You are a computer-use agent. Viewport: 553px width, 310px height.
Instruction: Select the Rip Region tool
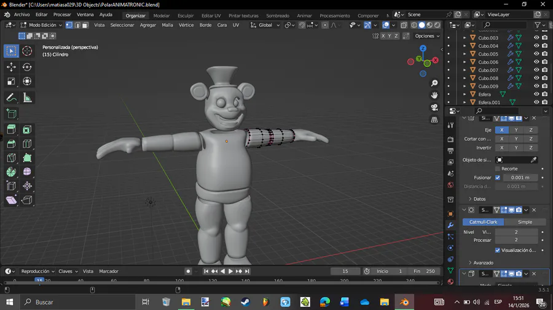tap(27, 200)
